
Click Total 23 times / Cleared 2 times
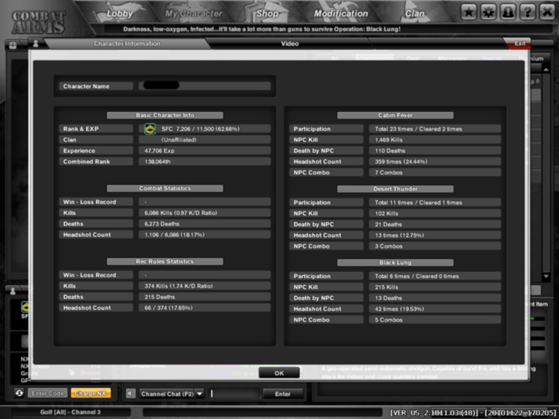pyautogui.click(x=418, y=129)
